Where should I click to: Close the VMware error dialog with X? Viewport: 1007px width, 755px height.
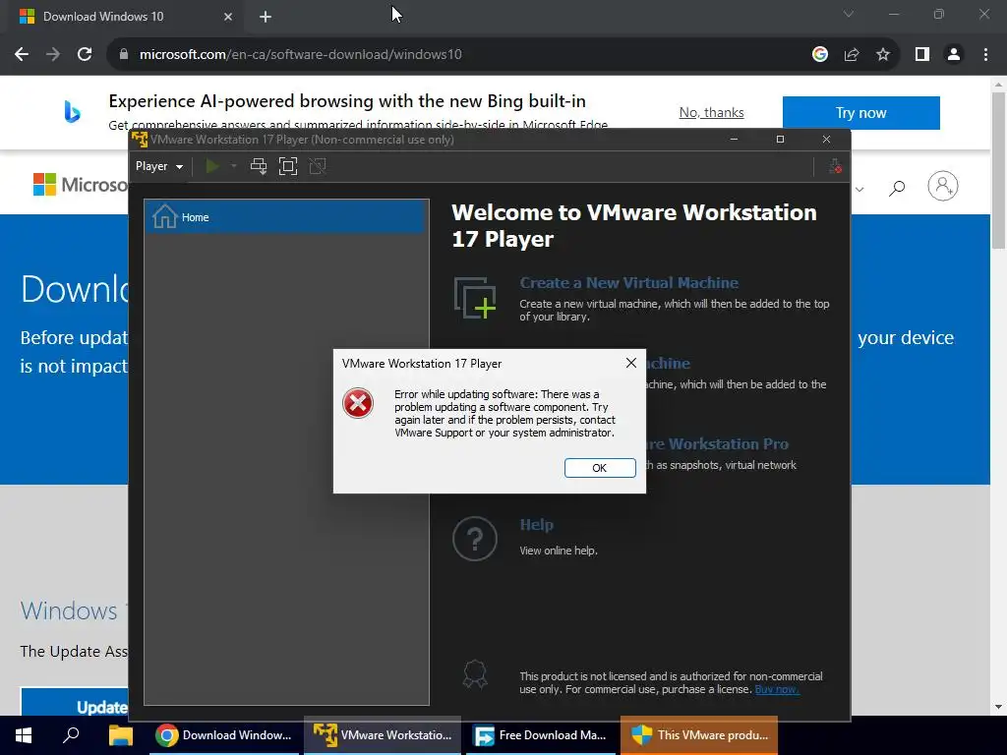click(x=631, y=364)
